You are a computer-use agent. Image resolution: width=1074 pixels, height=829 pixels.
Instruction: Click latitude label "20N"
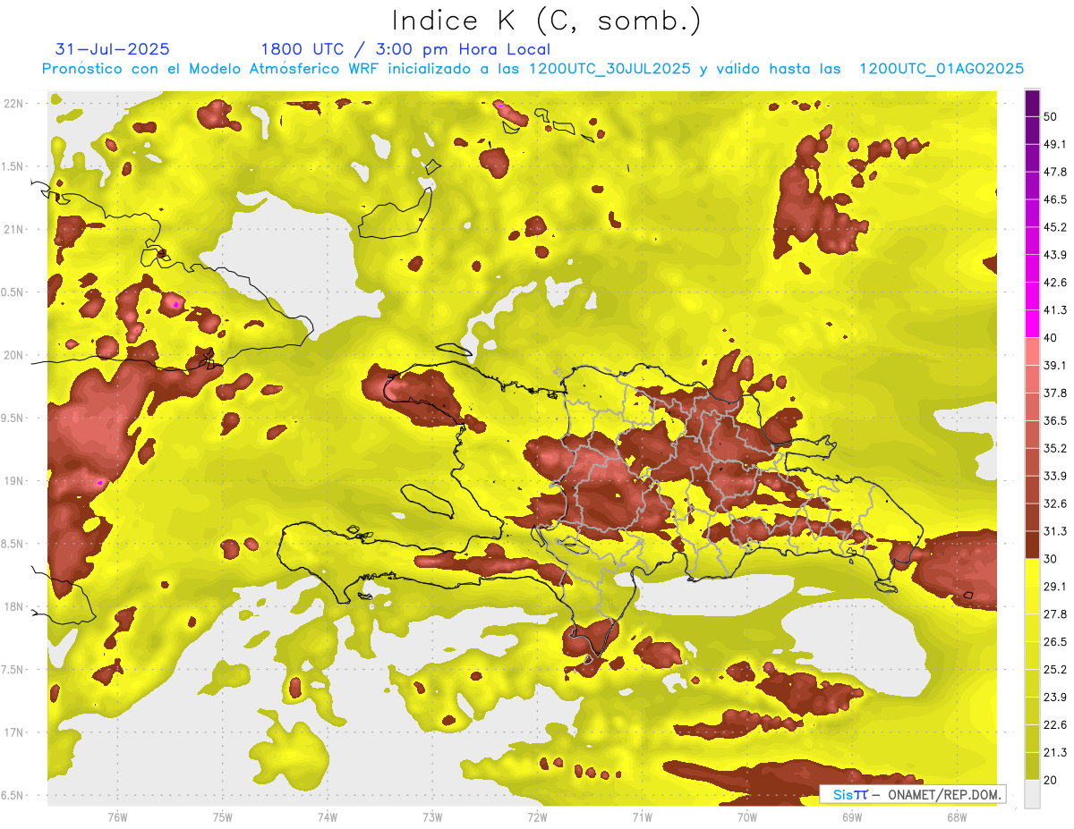point(13,355)
